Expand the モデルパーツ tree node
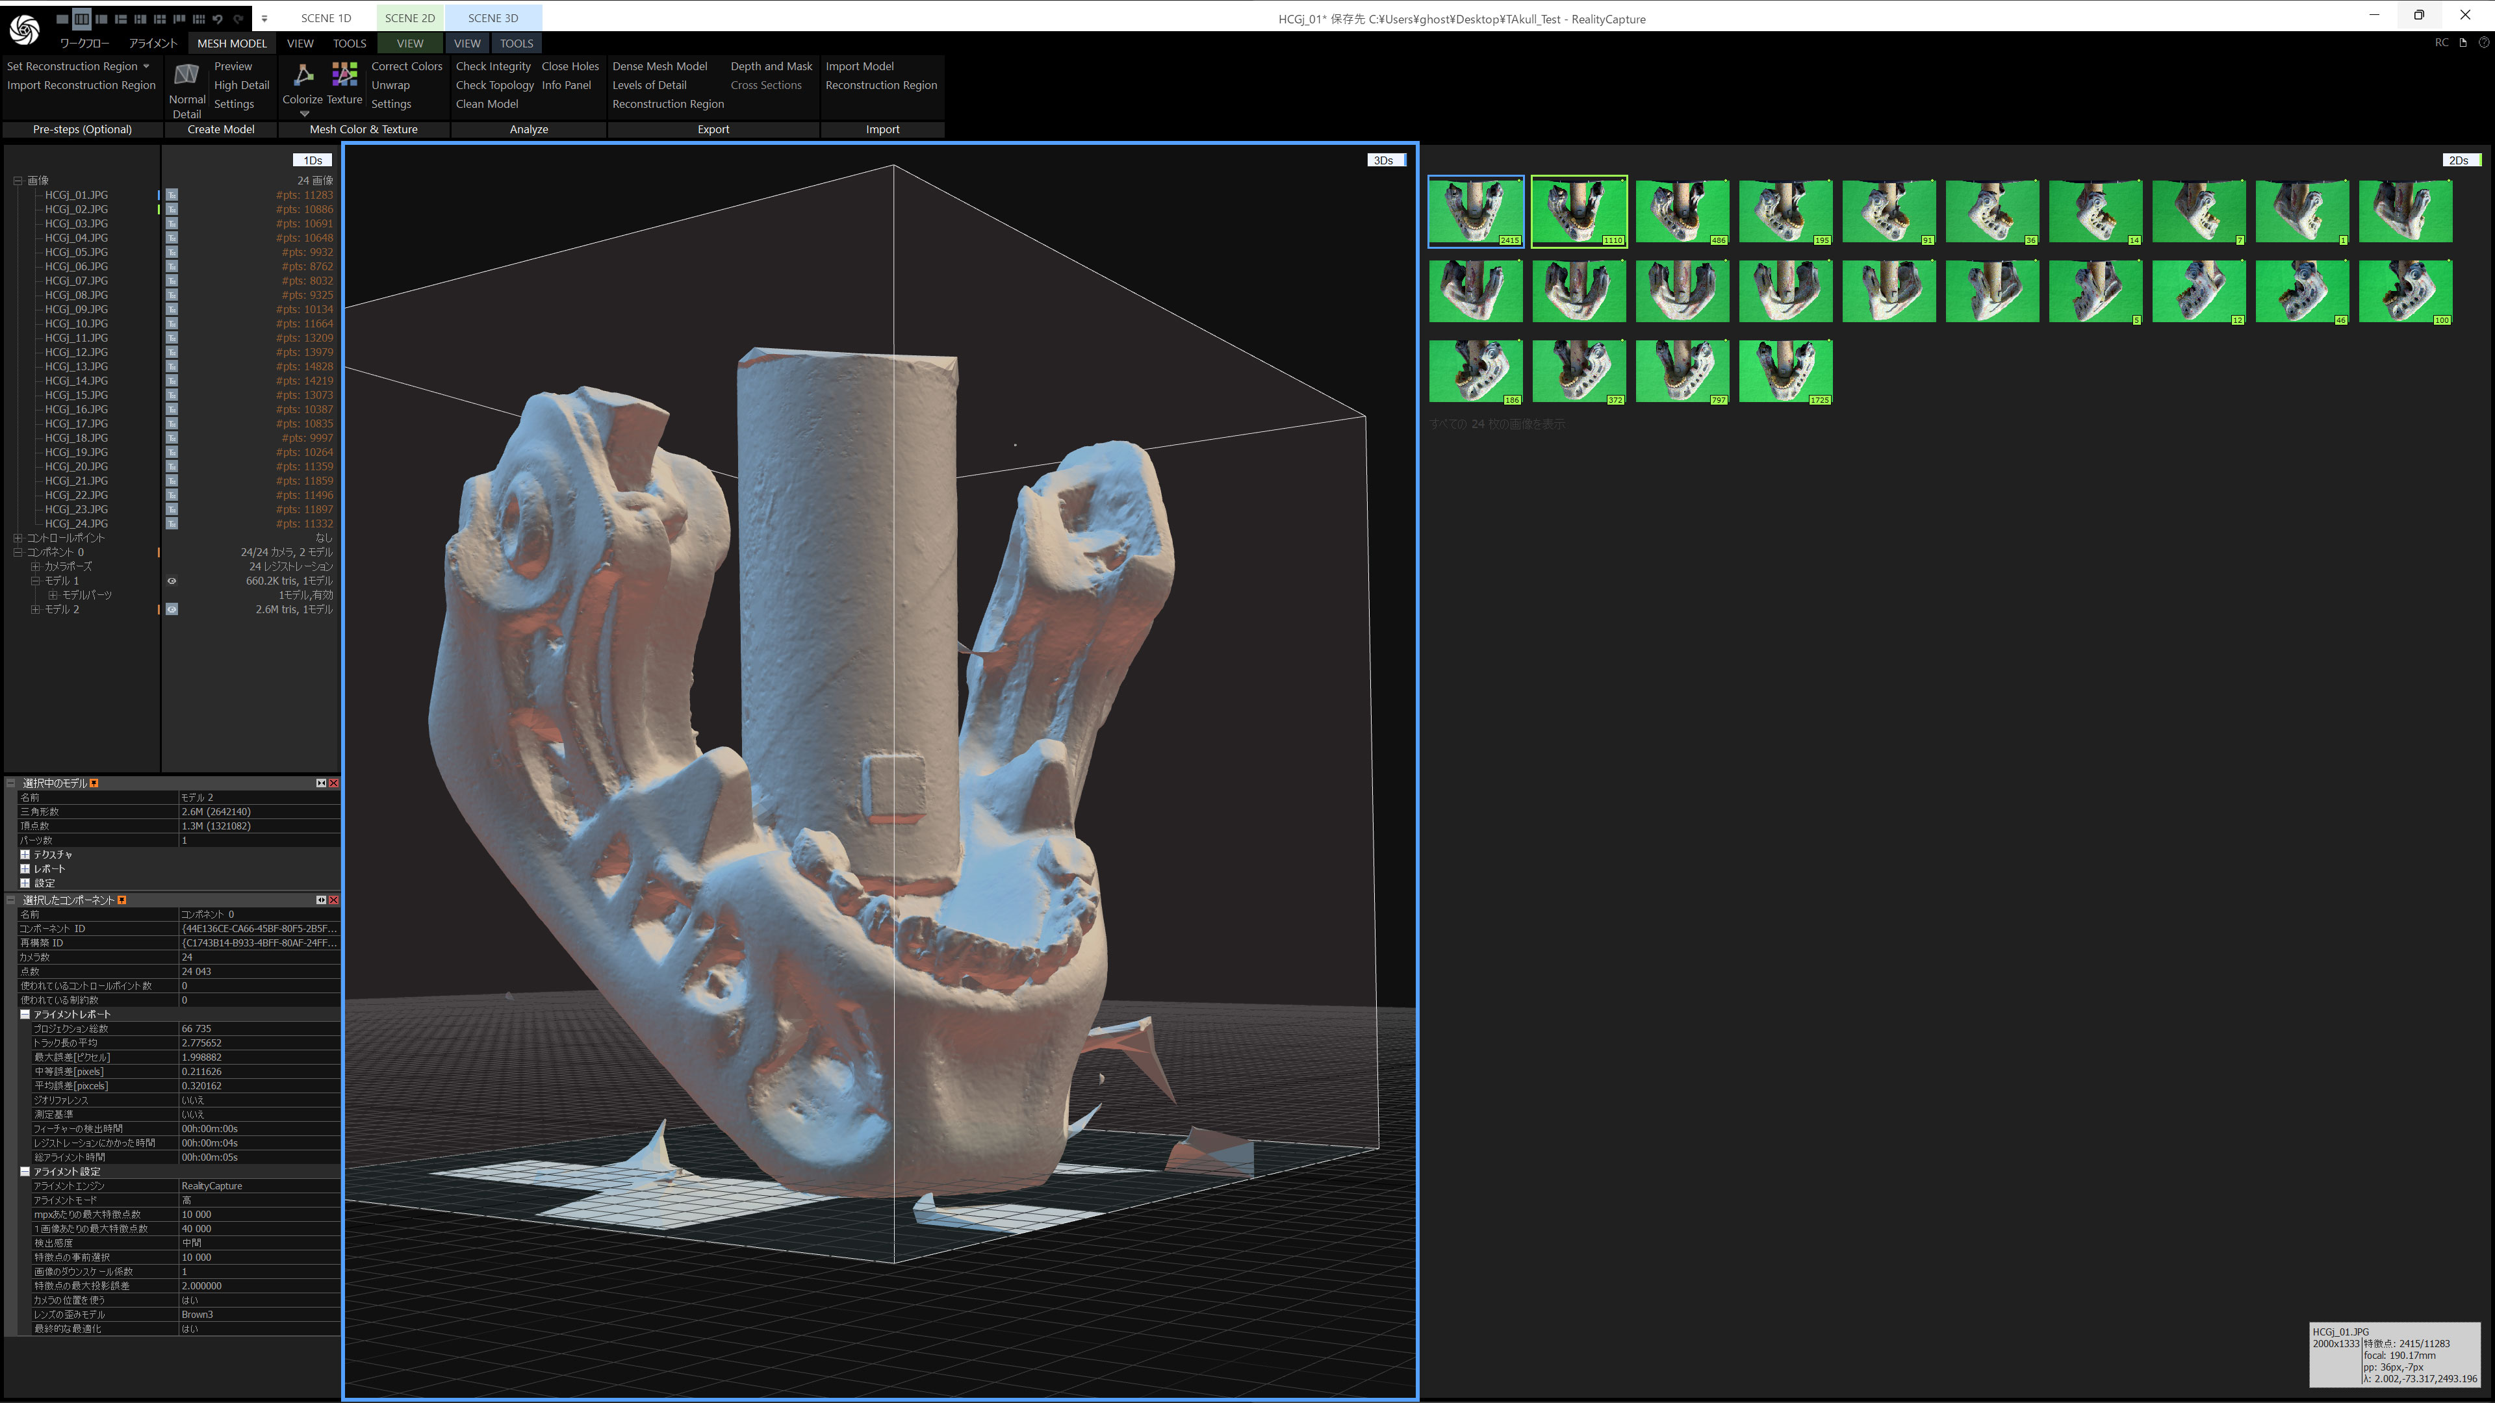The height and width of the screenshot is (1403, 2495). (x=53, y=596)
